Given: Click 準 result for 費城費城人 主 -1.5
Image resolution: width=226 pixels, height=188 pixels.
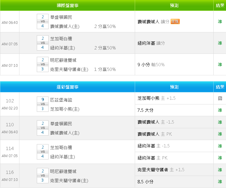Looking at the screenshot, I should pyautogui.click(x=220, y=122).
